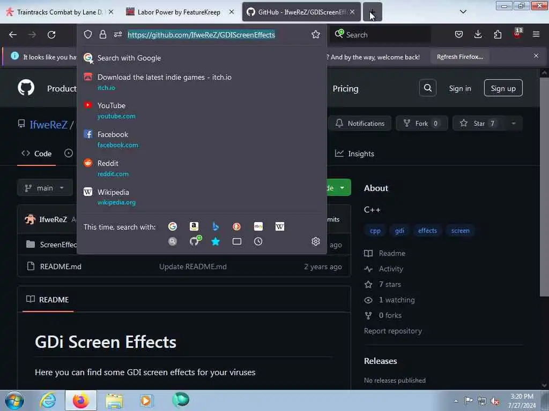The width and height of the screenshot is (549, 411).
Task: Open the Save to Pocket icon
Action: point(459,34)
